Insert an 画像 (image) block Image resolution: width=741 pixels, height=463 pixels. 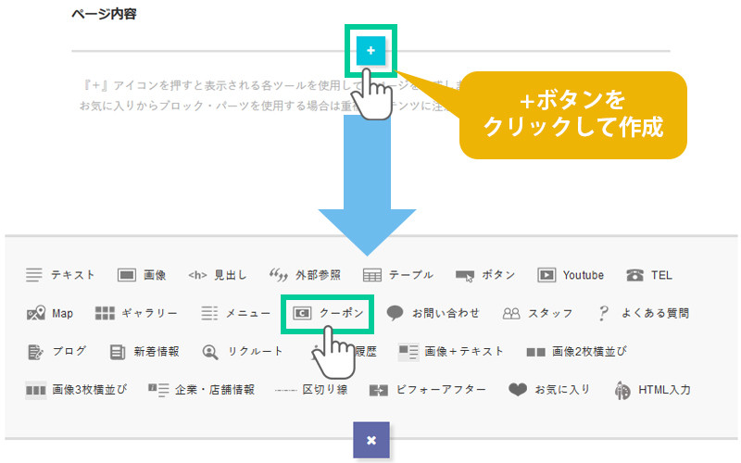(142, 275)
